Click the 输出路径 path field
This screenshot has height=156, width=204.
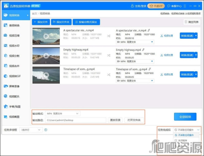coord(75,120)
